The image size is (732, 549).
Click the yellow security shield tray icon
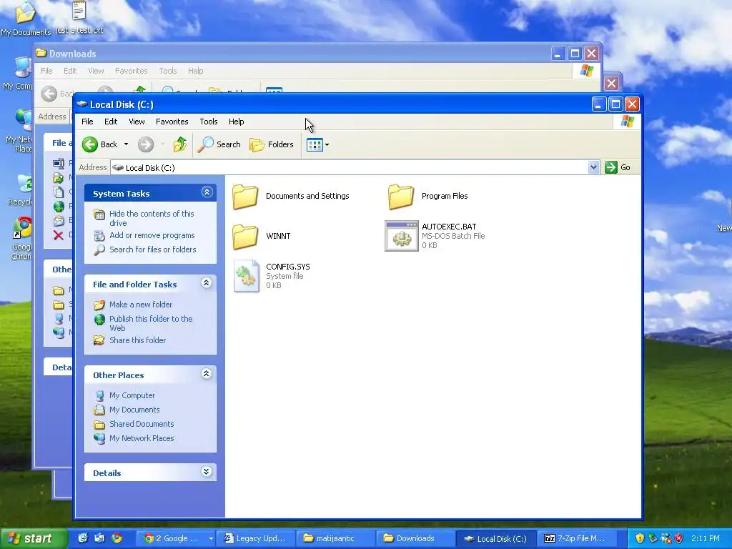(x=640, y=538)
